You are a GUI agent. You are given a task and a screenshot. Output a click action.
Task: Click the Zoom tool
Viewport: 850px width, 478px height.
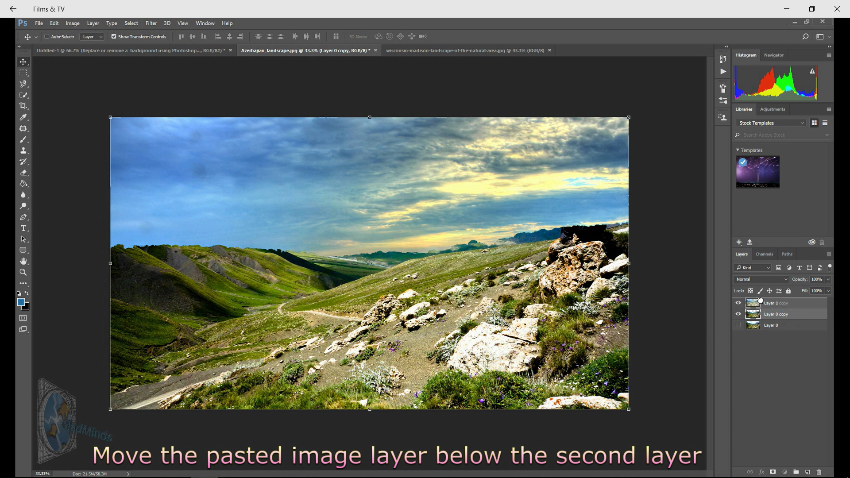23,272
